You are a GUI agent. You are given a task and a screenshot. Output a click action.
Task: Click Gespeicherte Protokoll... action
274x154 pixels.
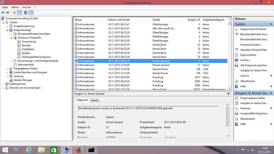pos(254,29)
